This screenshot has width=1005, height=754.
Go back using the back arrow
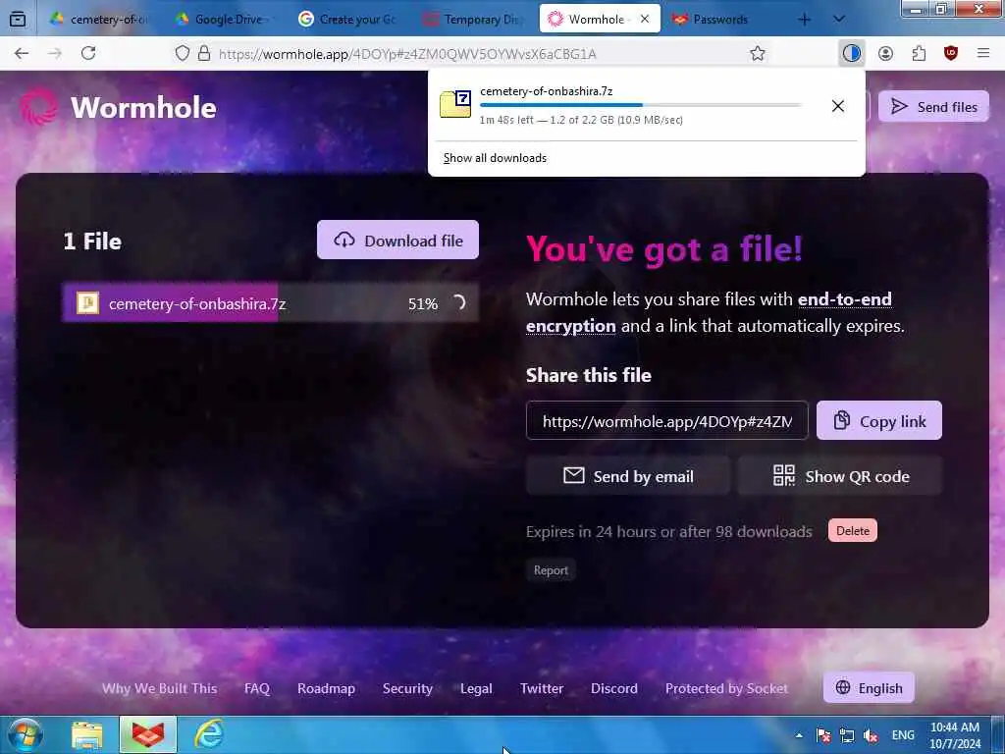point(22,53)
